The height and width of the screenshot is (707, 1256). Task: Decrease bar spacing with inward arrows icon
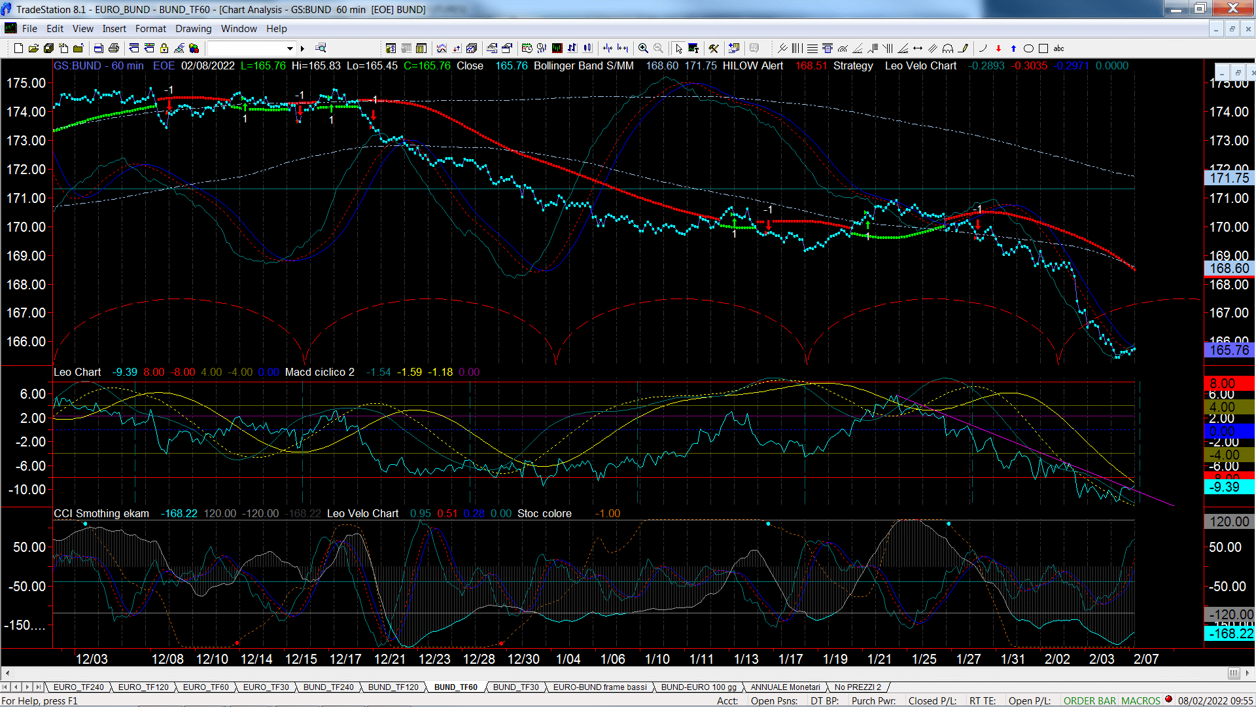point(608,48)
